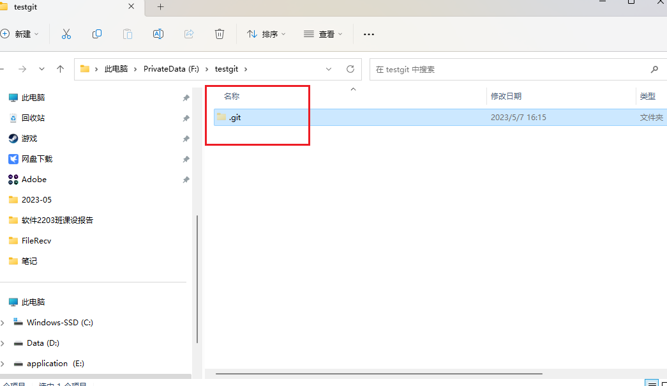
Task: Close the testgit tab
Action: pyautogui.click(x=131, y=6)
